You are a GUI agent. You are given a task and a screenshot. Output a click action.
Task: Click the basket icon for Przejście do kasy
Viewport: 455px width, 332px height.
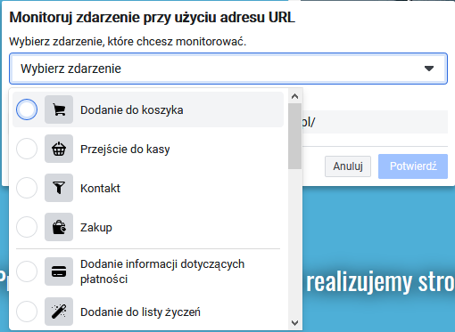coord(59,149)
